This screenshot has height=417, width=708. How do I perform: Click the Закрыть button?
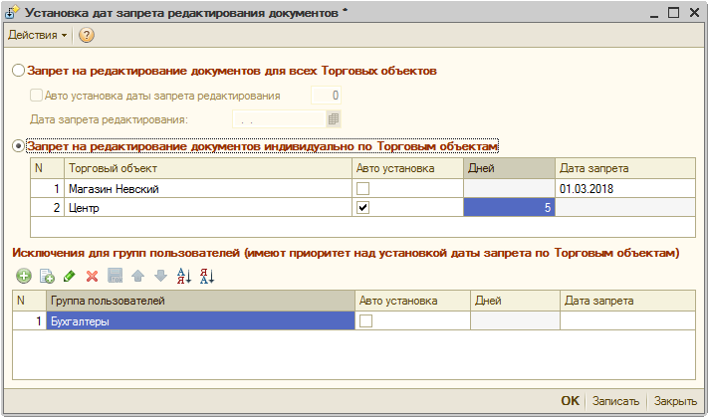click(676, 401)
